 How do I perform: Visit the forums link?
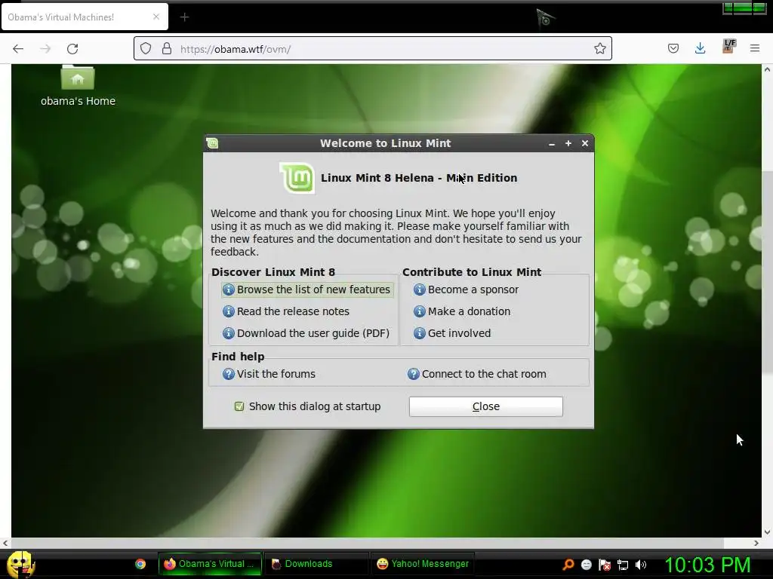pyautogui.click(x=269, y=374)
